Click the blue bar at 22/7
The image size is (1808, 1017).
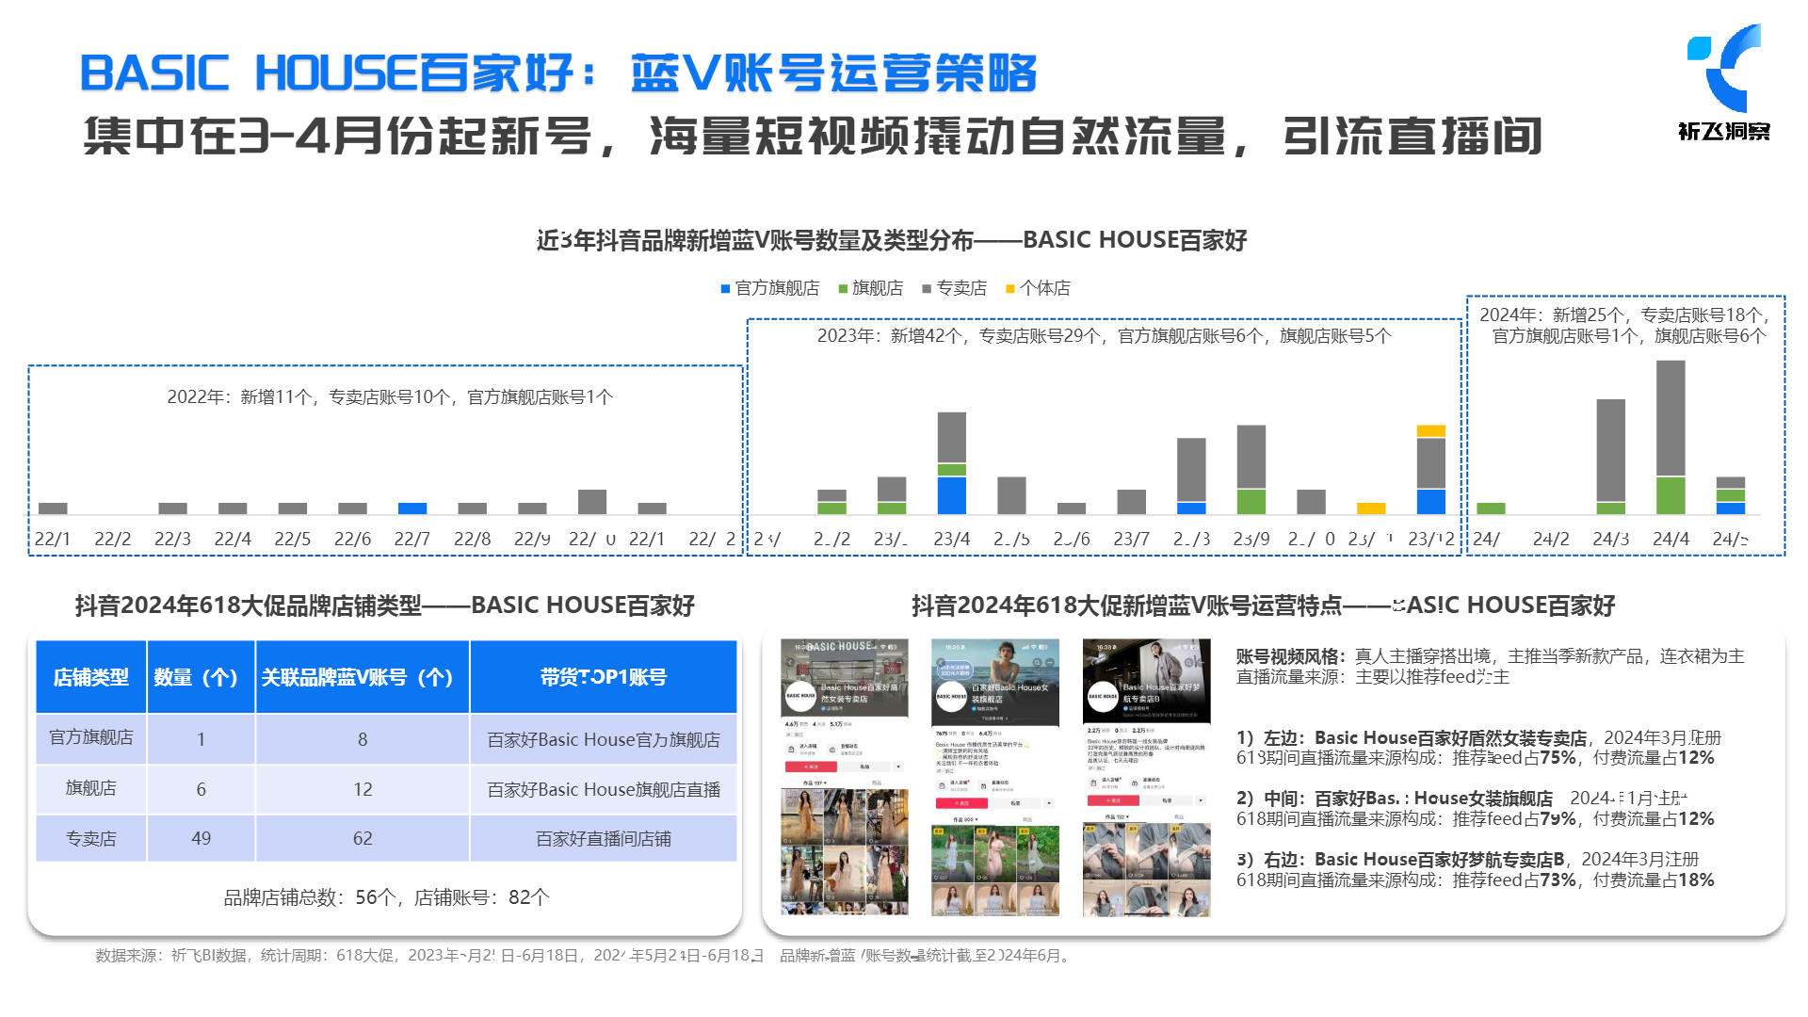point(412,508)
